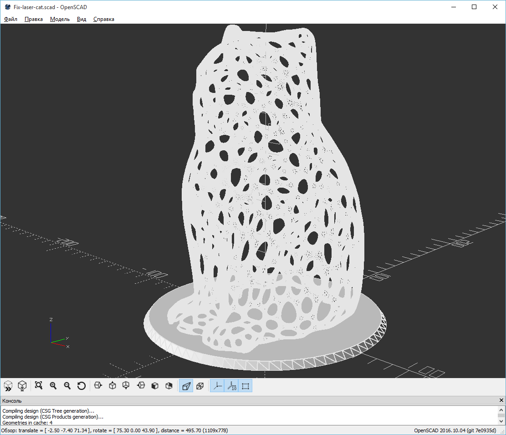
Task: Open the Файл menu
Action: 10,19
